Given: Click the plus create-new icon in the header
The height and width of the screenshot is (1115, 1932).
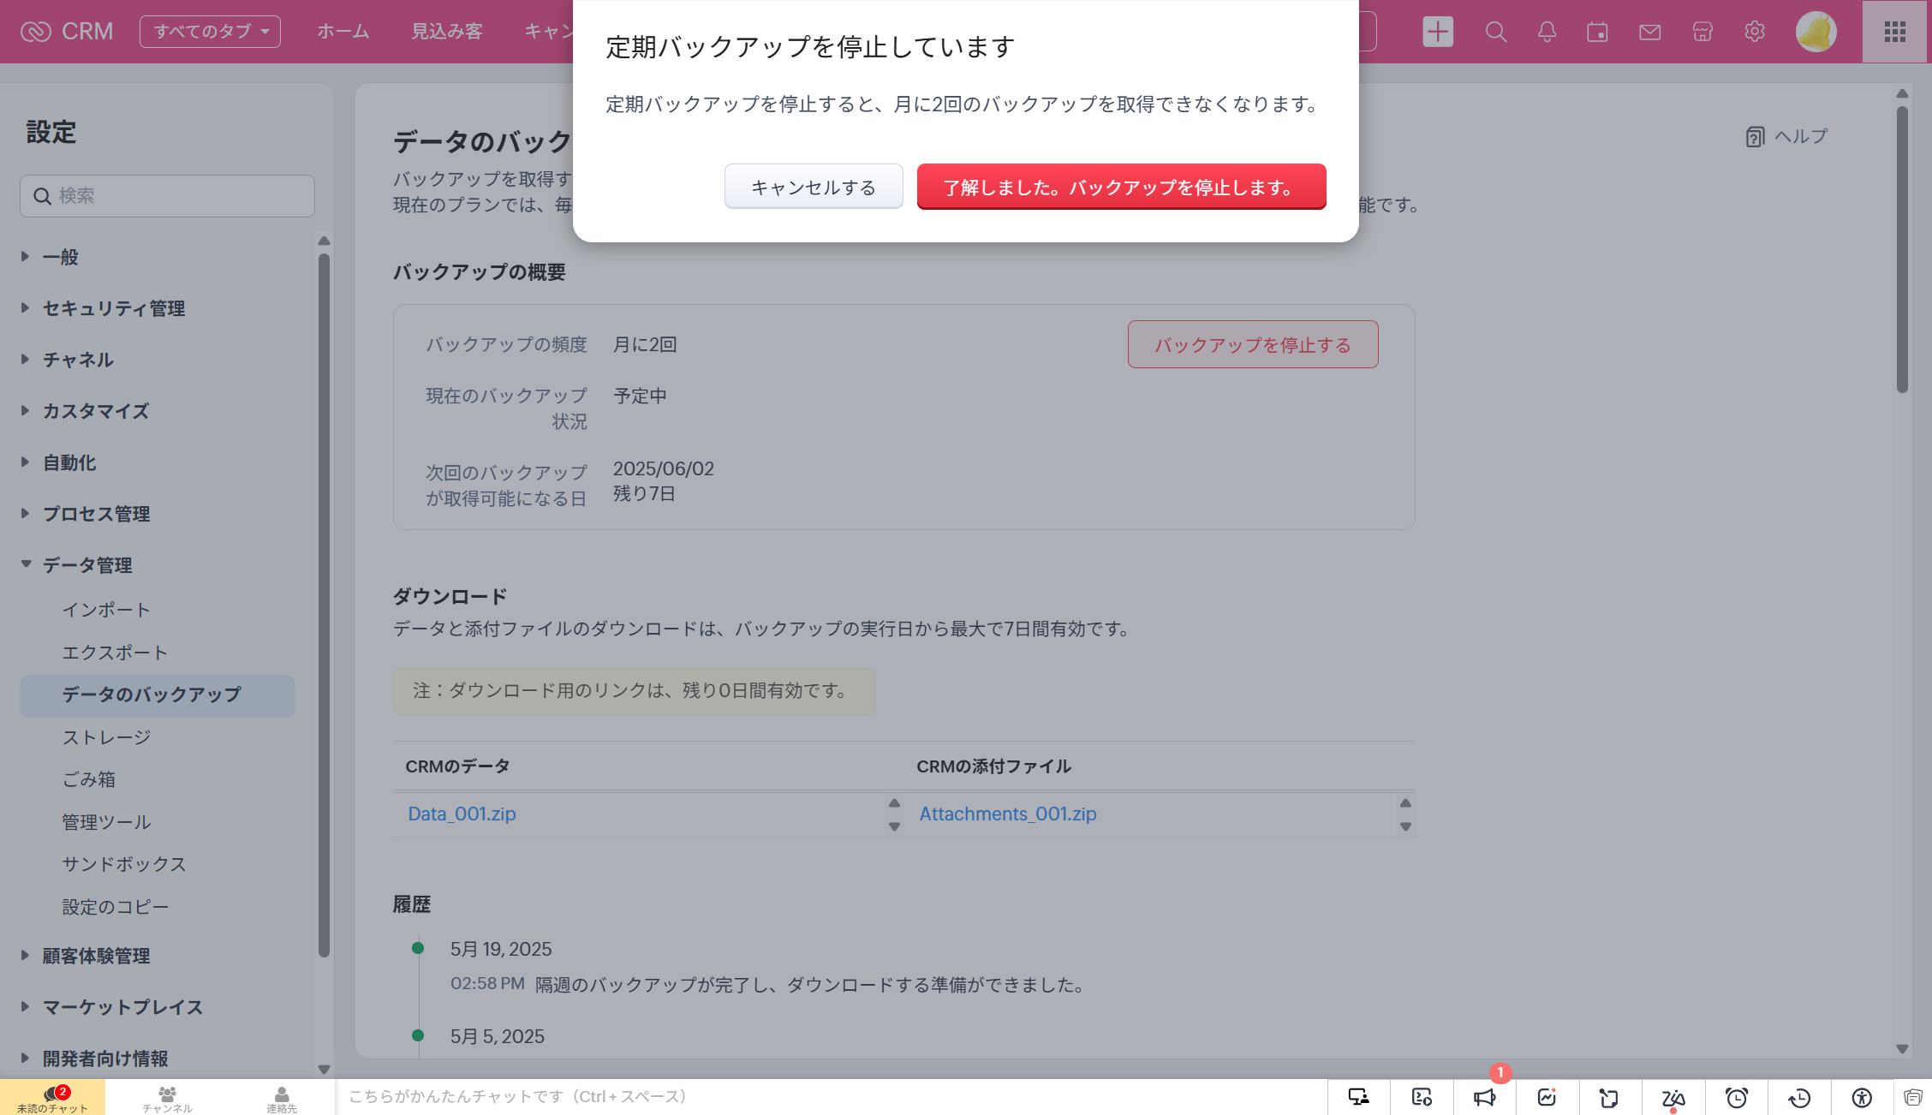Looking at the screenshot, I should click(x=1437, y=32).
